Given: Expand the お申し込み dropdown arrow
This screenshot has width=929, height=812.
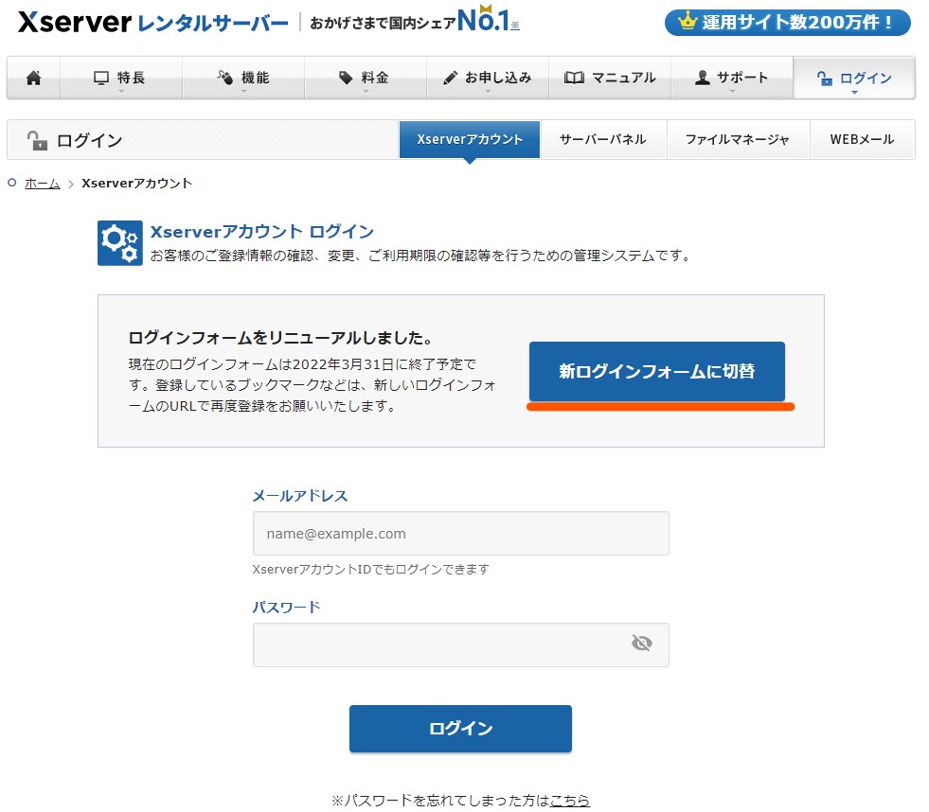Looking at the screenshot, I should [488, 92].
